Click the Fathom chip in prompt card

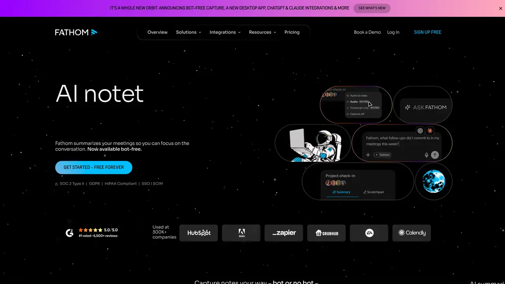[382, 155]
